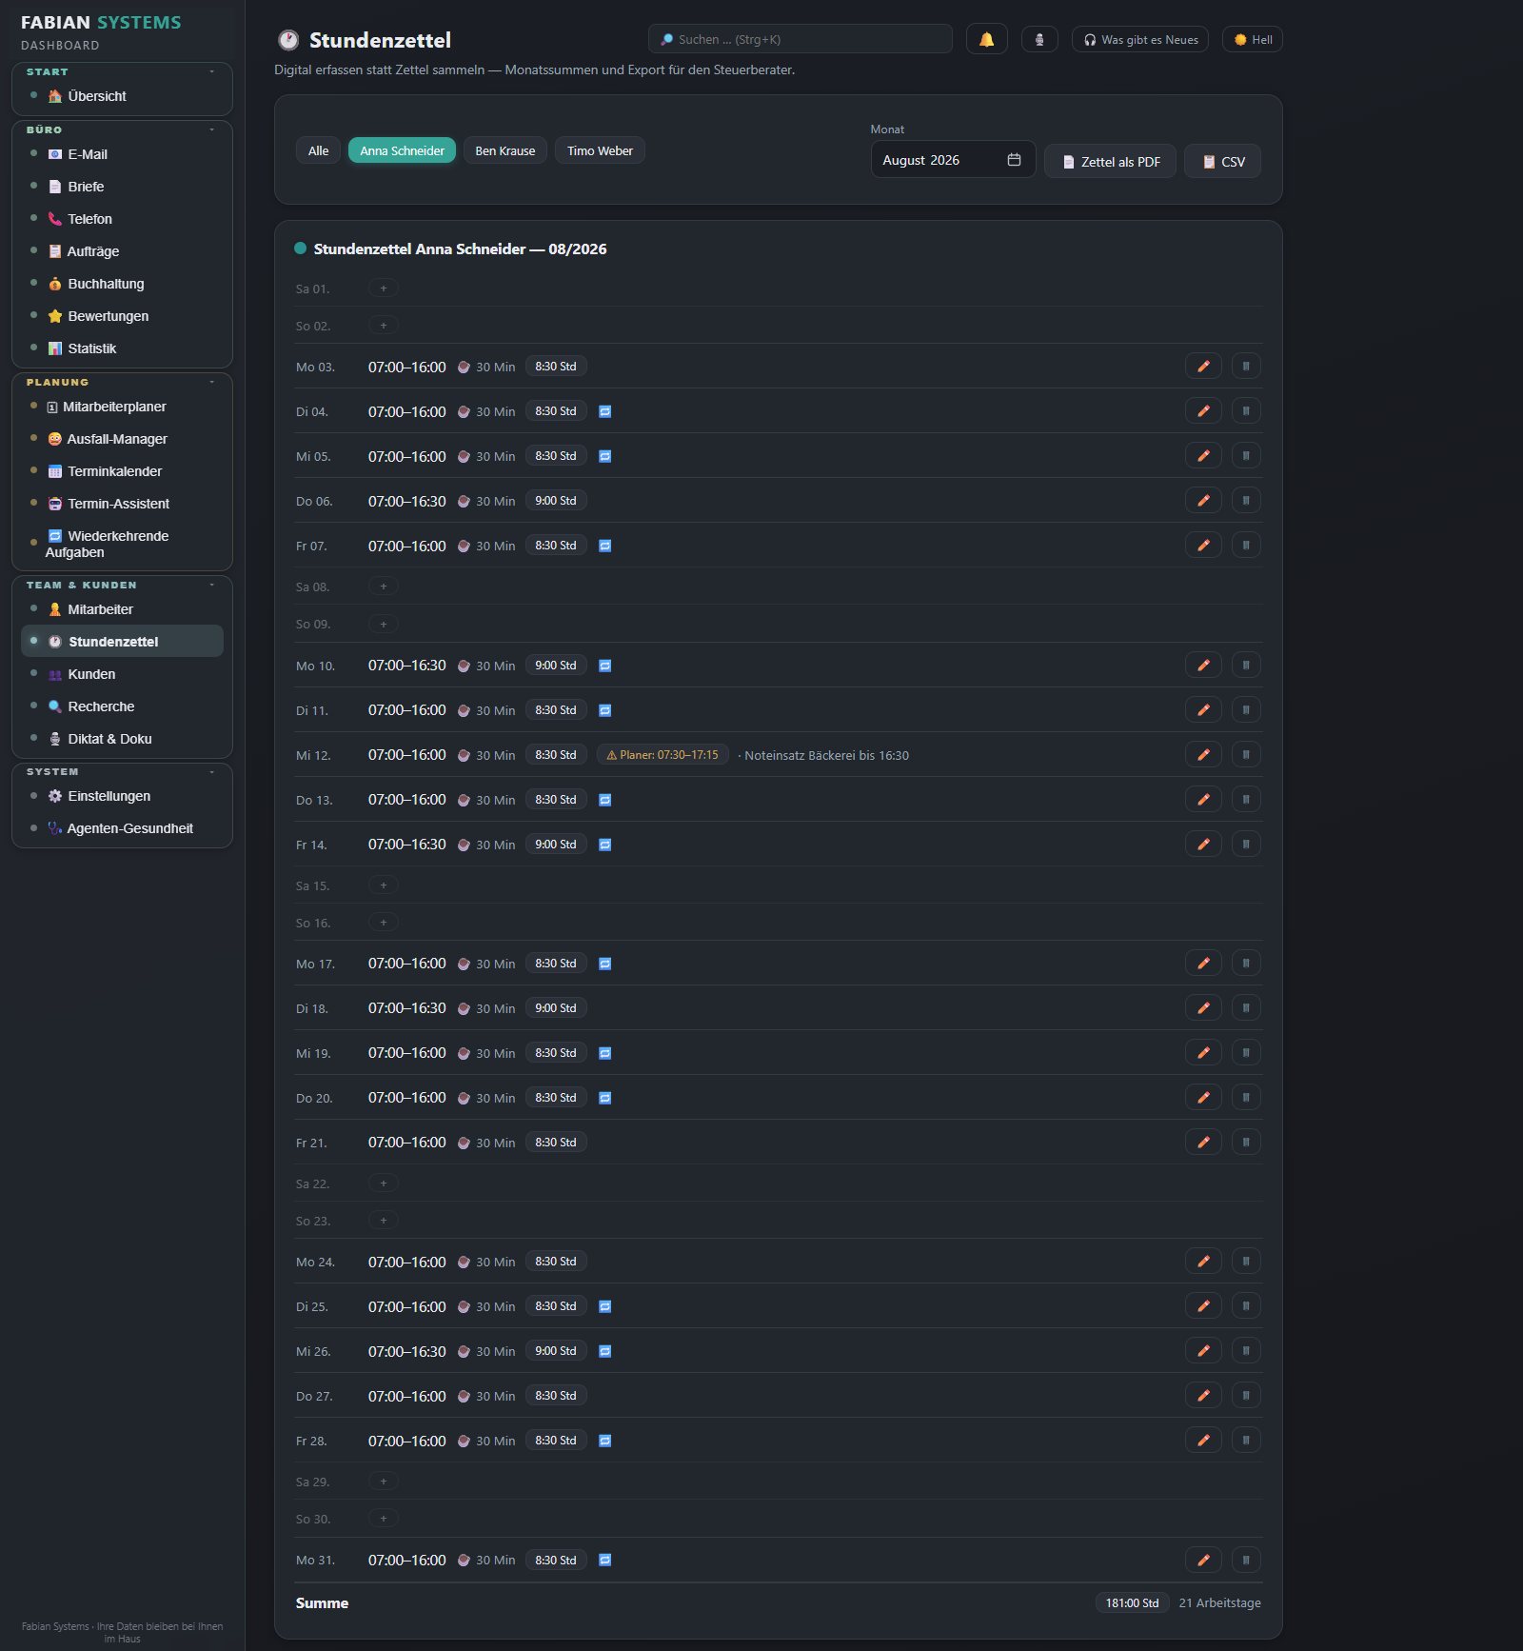
Task: Collapse the TEAM & KUNDEN section
Action: 211,585
